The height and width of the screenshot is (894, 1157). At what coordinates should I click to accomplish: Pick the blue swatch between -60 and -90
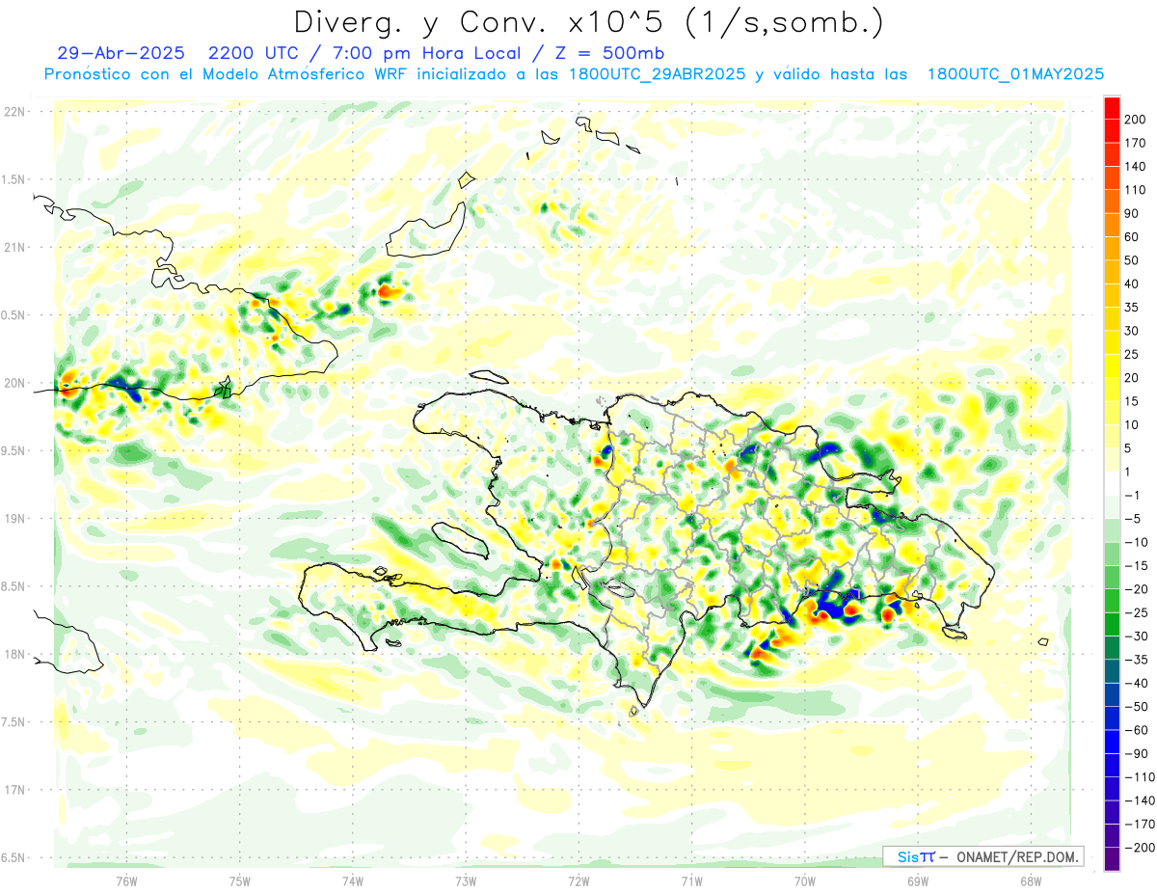[1112, 742]
